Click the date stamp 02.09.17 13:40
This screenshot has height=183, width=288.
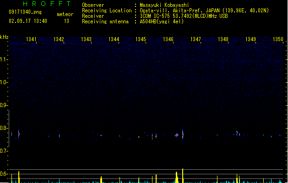[28, 21]
